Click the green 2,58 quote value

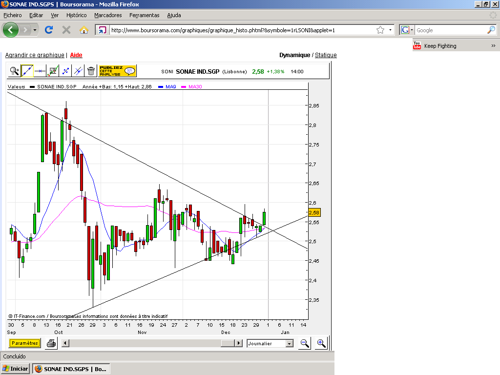coord(258,71)
